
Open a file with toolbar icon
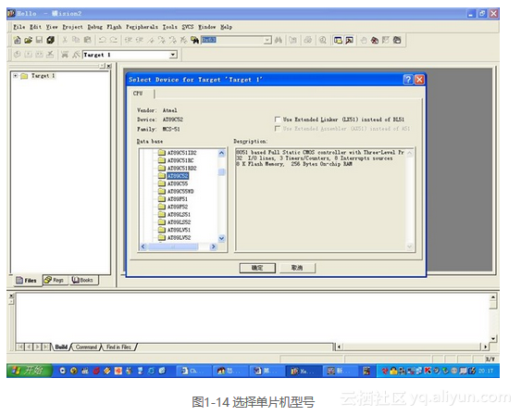(29, 40)
